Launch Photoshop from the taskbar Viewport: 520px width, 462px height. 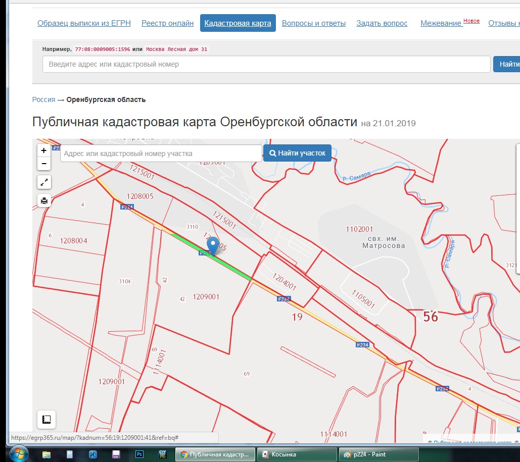coord(139,454)
